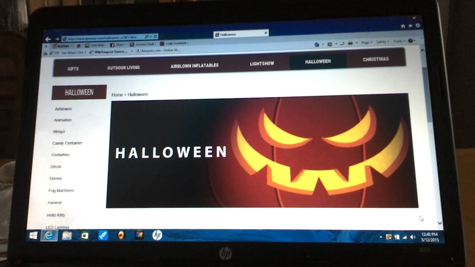Open the Airblown Inflatables navigation menu
The height and width of the screenshot is (267, 475).
[194, 66]
